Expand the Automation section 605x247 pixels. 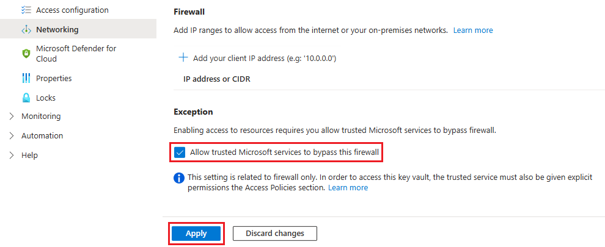point(12,135)
